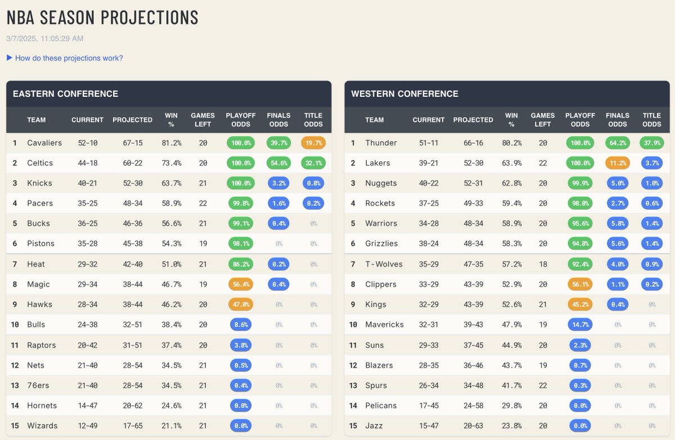This screenshot has width=675, height=440.
Task: Click Warriors 5.8% finals odds badge
Action: [x=618, y=223]
